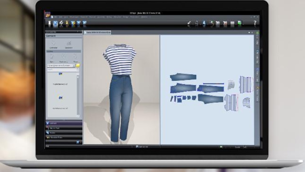Click the yellow folder browse icon in Garment panel
This screenshot has height=172, width=305.
(x=78, y=65)
